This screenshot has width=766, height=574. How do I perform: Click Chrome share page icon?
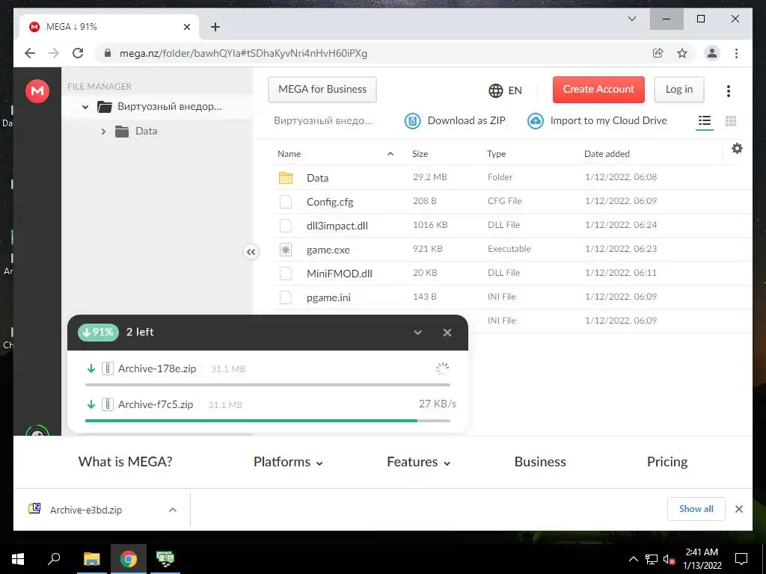point(658,53)
